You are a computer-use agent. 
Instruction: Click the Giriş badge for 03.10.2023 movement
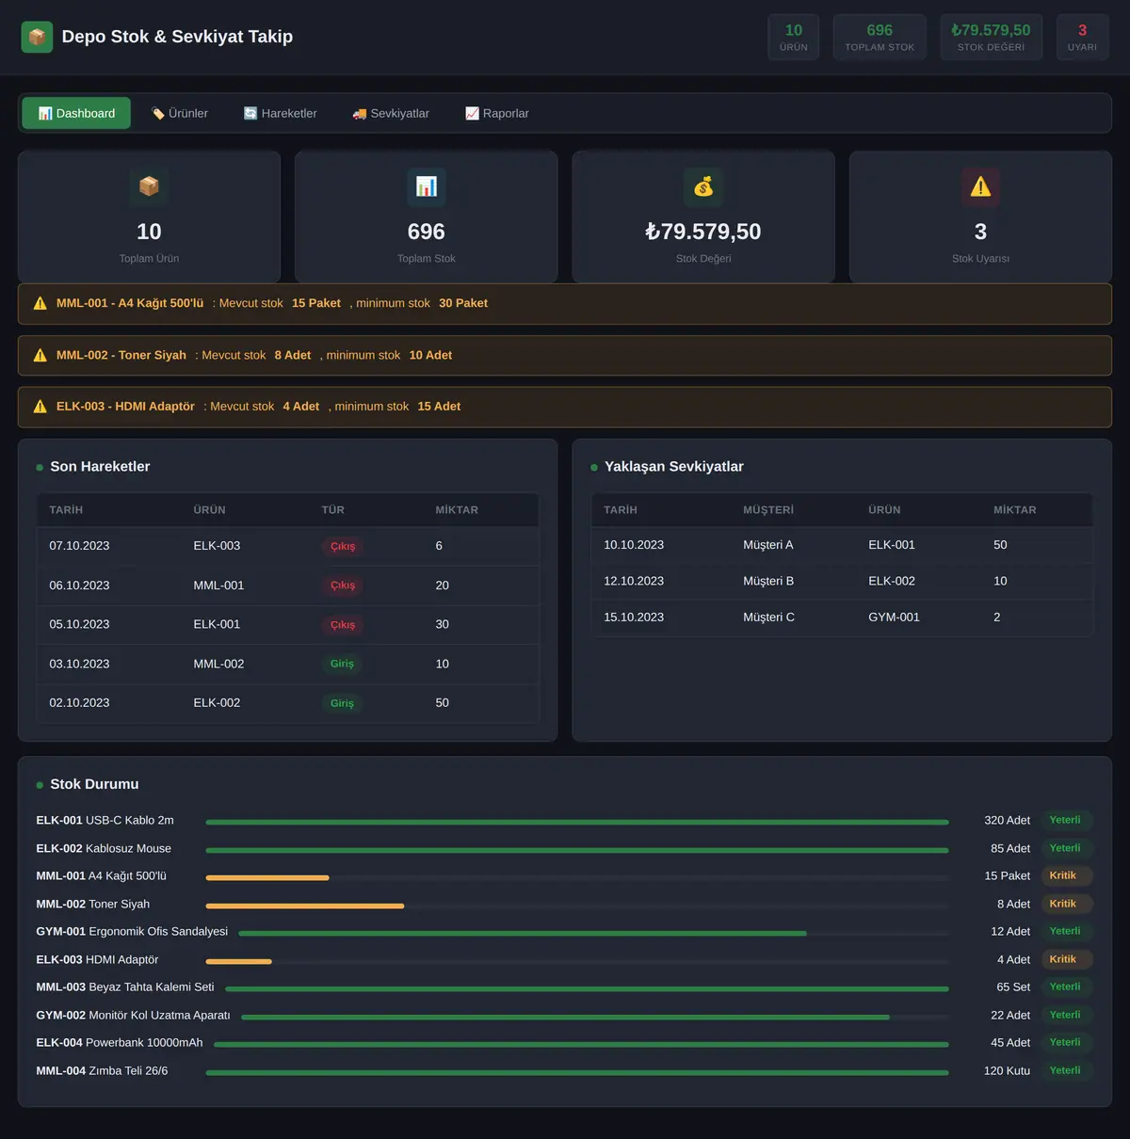342,664
